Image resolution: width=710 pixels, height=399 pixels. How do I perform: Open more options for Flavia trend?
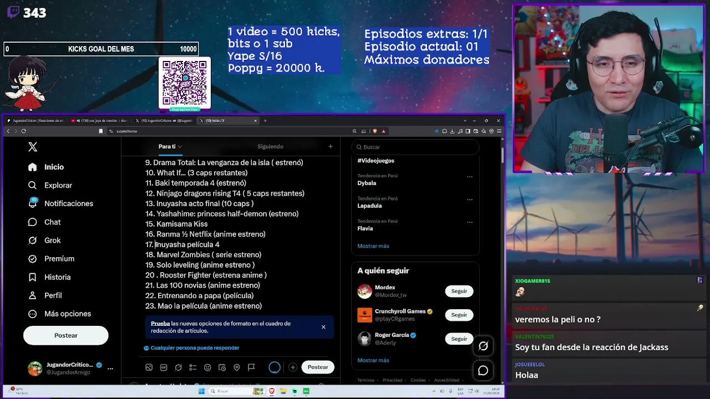pos(470,222)
